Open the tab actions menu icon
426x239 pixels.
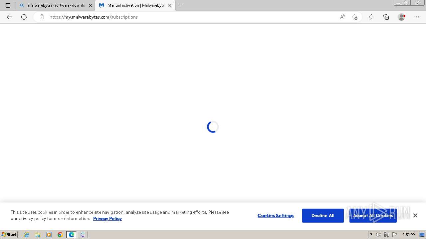point(8,5)
